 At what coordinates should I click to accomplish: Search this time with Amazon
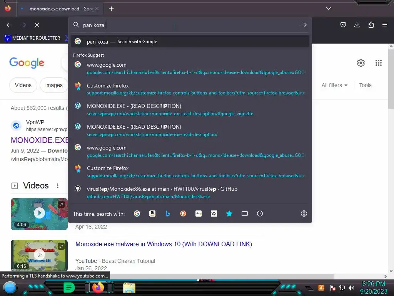(x=152, y=214)
